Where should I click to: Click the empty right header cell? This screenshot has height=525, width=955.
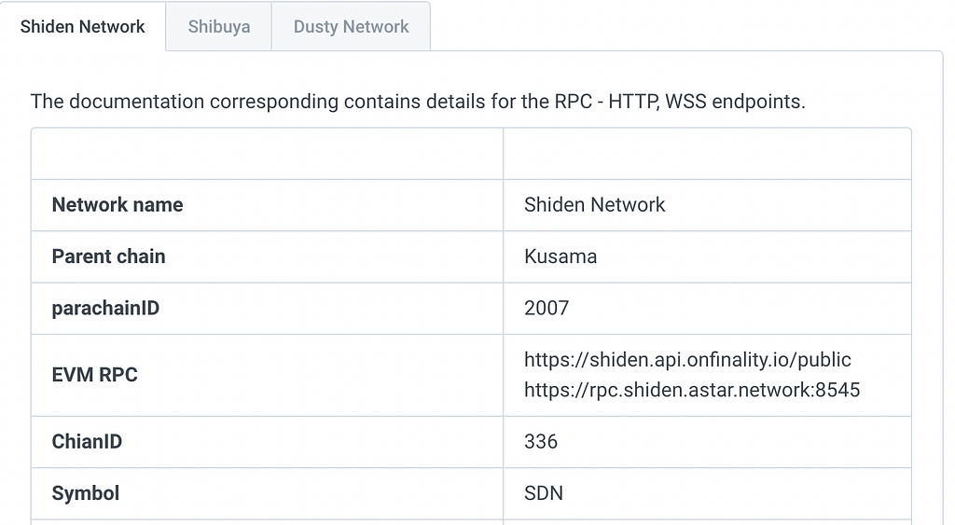click(x=707, y=154)
